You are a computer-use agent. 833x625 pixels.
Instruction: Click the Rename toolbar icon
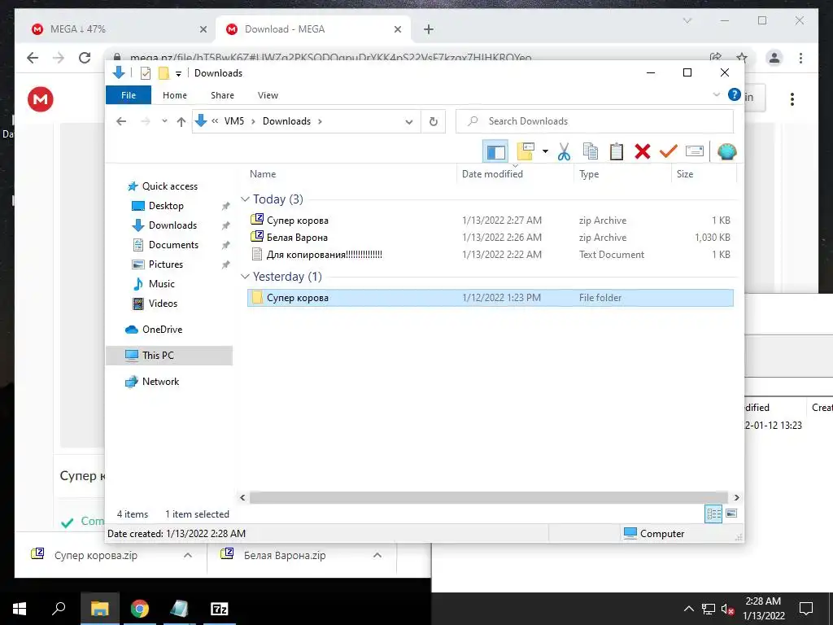click(x=695, y=151)
